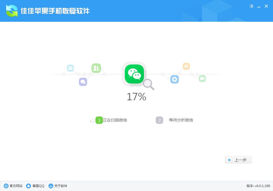Open the 客服QQ link

38,186
